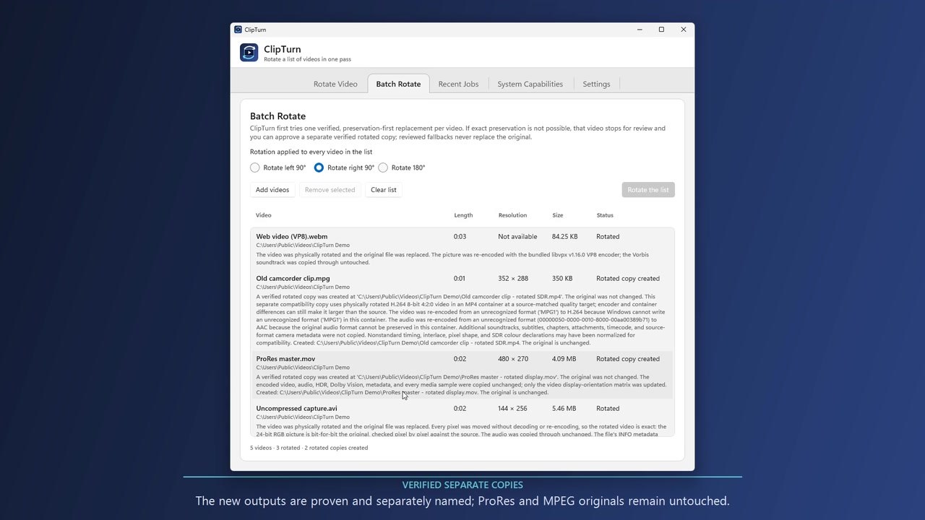
Task: Click the Size column header
Action: [558, 215]
